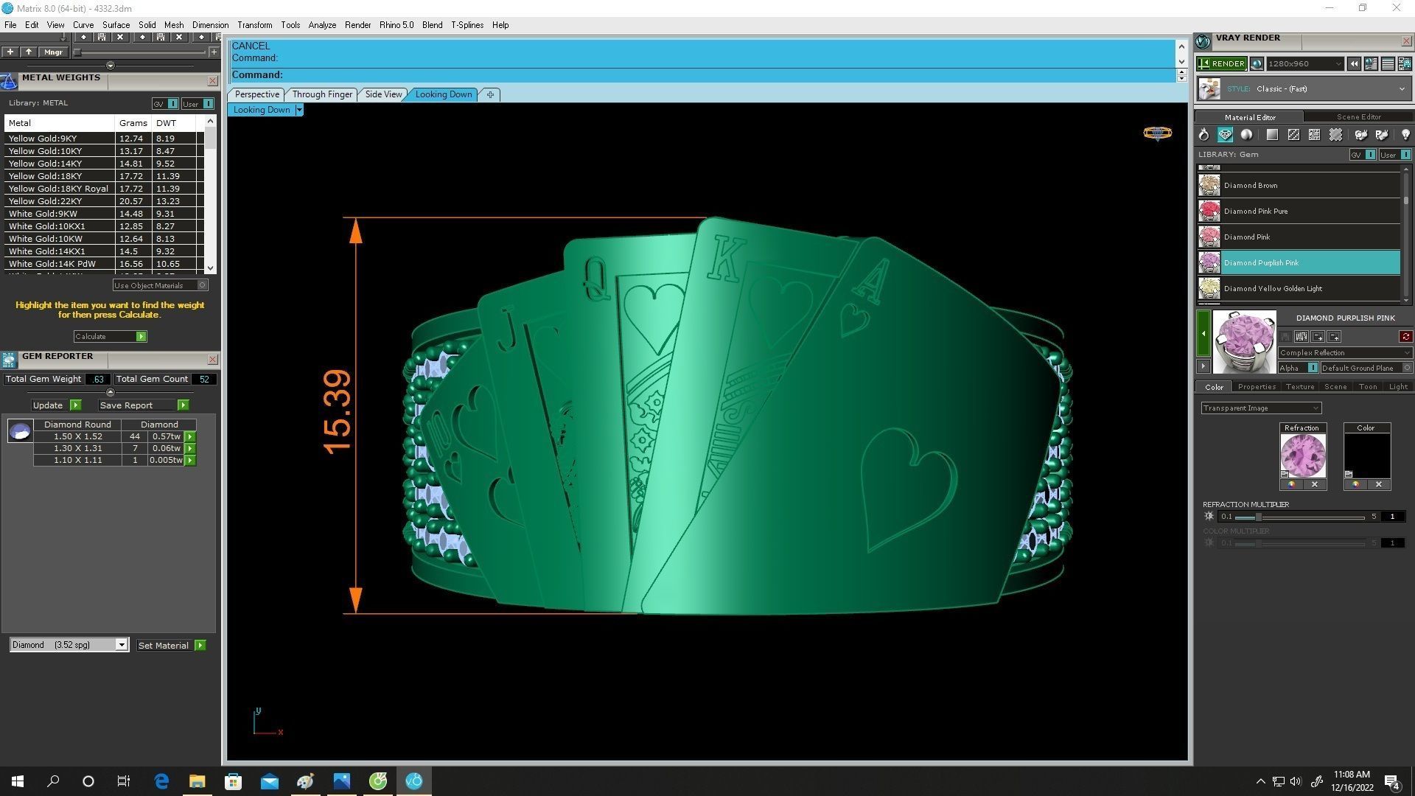Image resolution: width=1415 pixels, height=796 pixels.
Task: Click the green RENDER button
Action: click(x=1221, y=64)
